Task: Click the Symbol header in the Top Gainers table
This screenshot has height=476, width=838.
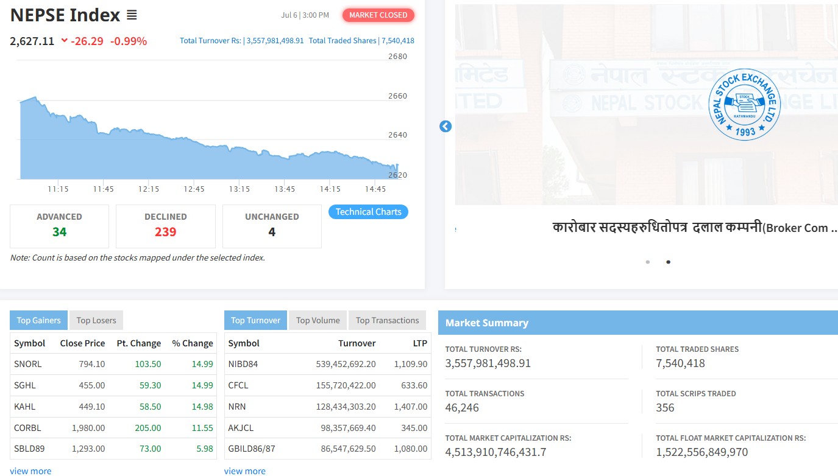Action: pos(30,343)
